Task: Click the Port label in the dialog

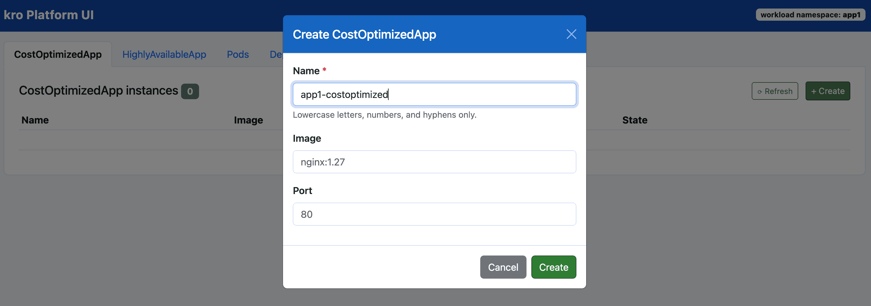Action: point(302,191)
